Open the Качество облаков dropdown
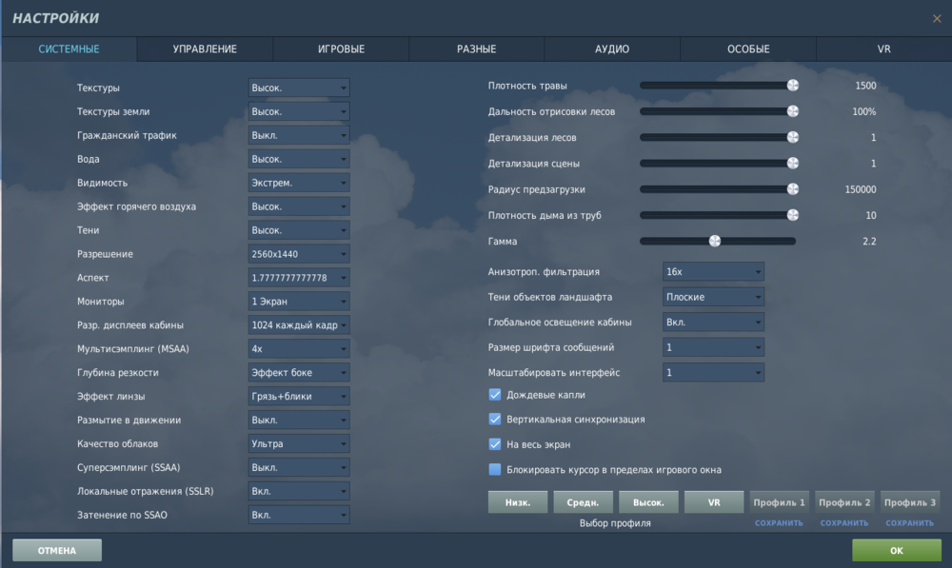 pyautogui.click(x=299, y=443)
